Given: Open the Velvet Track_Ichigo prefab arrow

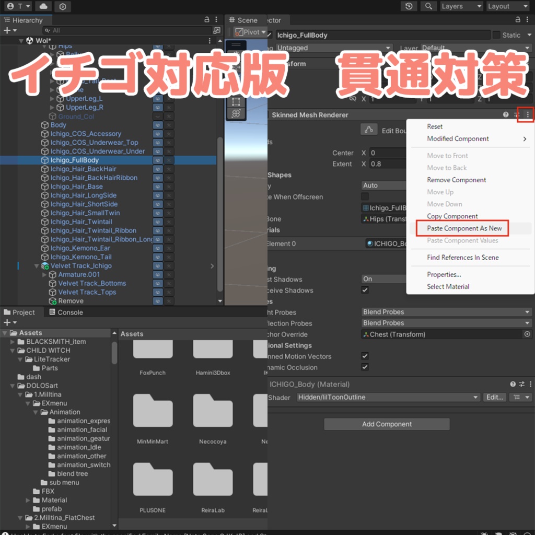Looking at the screenshot, I should pyautogui.click(x=212, y=266).
